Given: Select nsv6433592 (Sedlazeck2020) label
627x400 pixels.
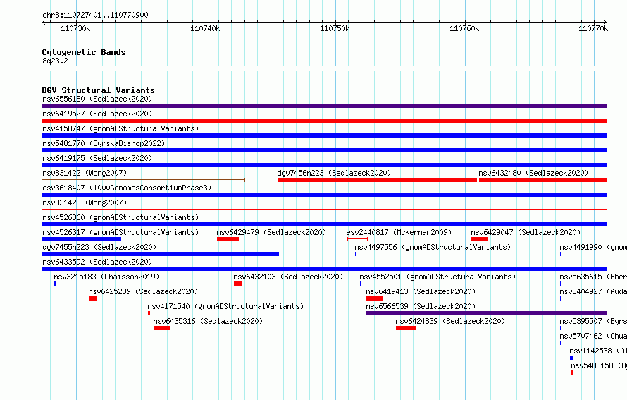Looking at the screenshot, I should click(x=97, y=262).
